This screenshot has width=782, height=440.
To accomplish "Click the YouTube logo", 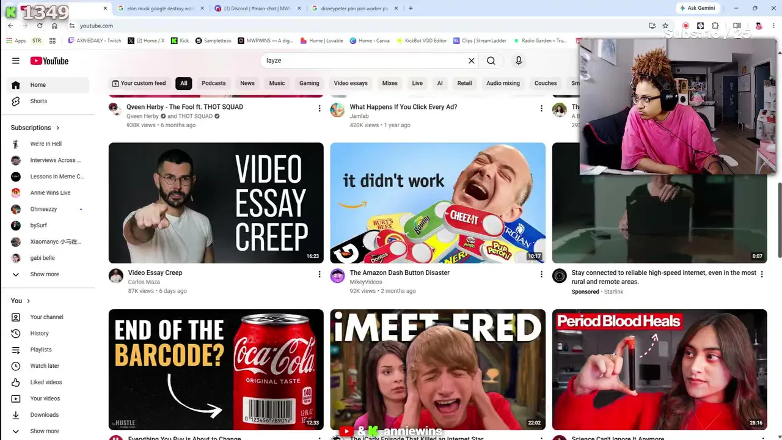I will 49,61.
